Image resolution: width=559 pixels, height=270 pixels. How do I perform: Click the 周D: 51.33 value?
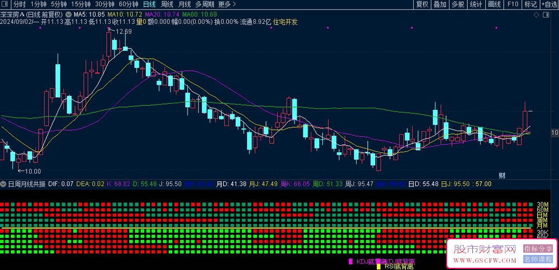(327, 184)
